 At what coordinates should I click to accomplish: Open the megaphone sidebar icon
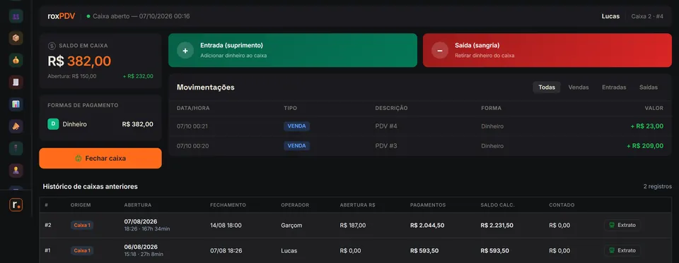tap(16, 126)
